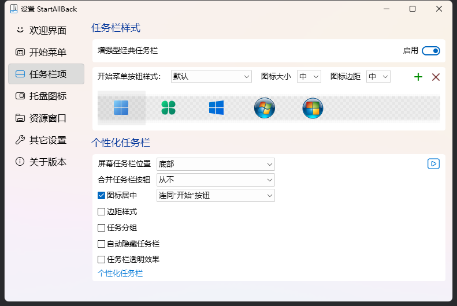Enable the 任务栏透明效果 checkbox
This screenshot has height=306, width=457.
(x=101, y=259)
